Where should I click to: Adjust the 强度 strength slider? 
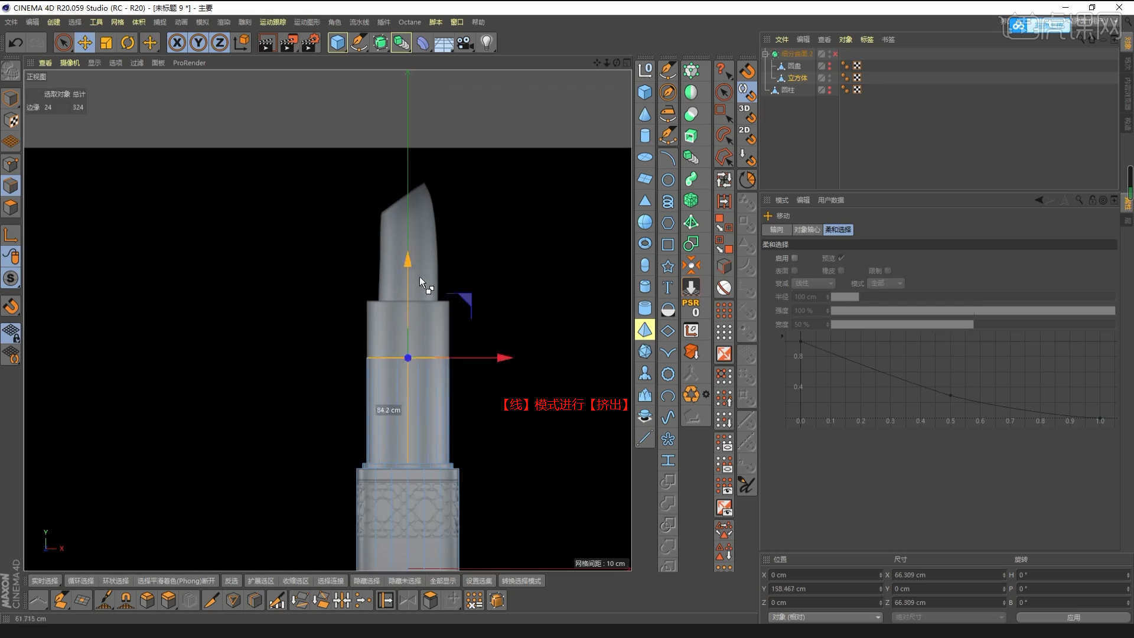tap(973, 310)
